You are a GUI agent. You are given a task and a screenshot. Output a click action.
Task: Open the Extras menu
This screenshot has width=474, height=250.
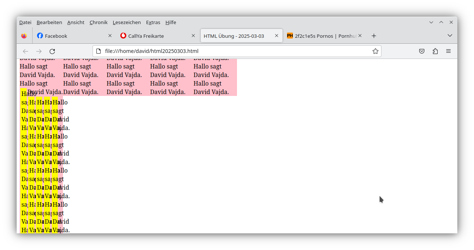pyautogui.click(x=153, y=22)
